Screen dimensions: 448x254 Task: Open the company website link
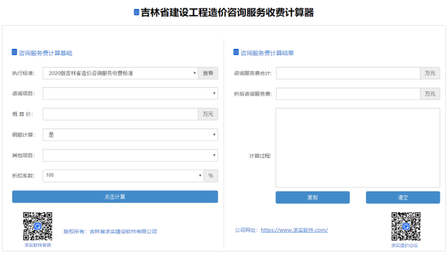[294, 230]
